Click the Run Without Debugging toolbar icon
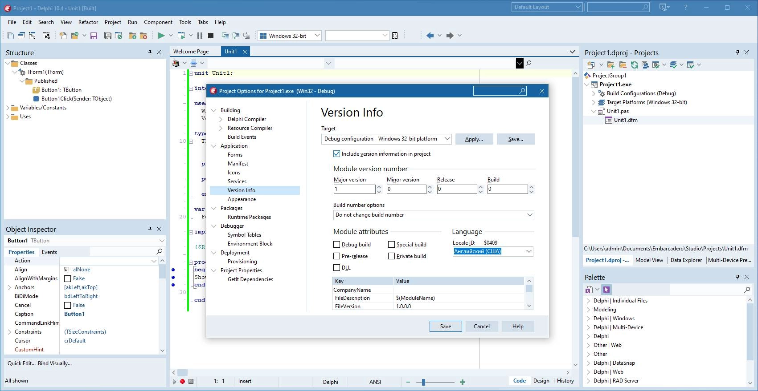Viewport: 758px width, 391px height. pos(181,36)
